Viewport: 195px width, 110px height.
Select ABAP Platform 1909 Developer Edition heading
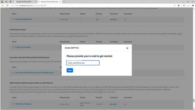click(x=31, y=83)
